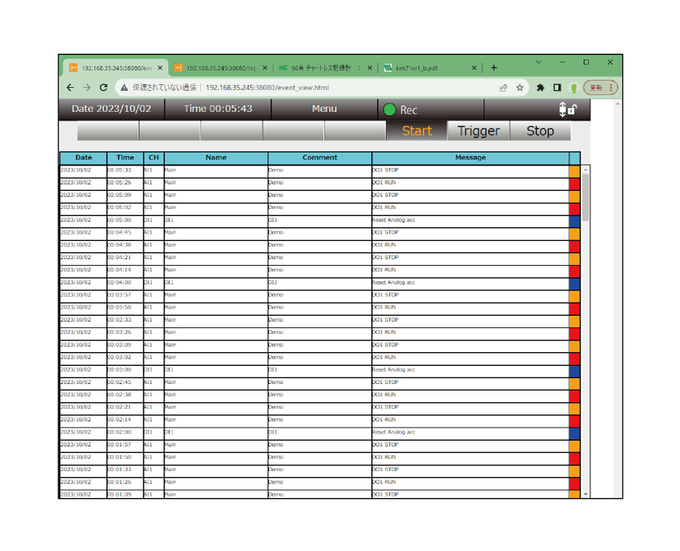This screenshot has height=551, width=680.
Task: Expand the tab search chevron
Action: click(538, 62)
